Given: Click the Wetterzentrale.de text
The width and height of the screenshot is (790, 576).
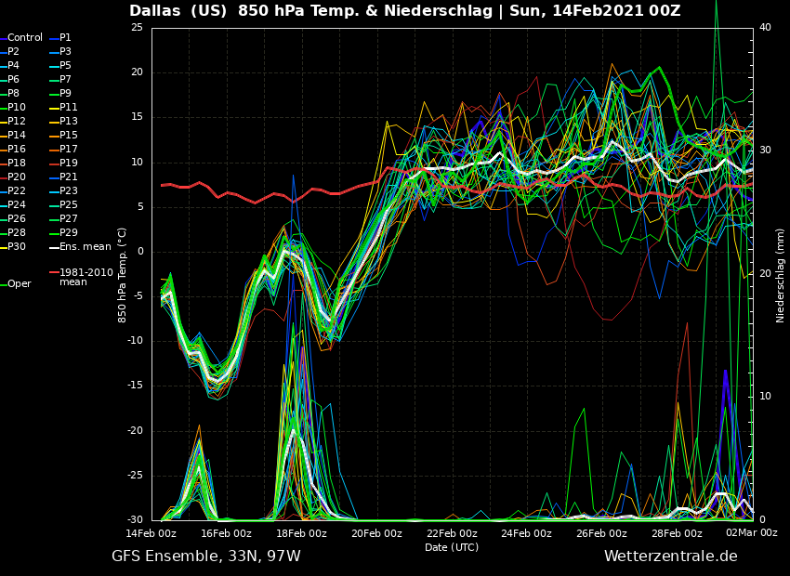Looking at the screenshot, I should pyautogui.click(x=670, y=556).
